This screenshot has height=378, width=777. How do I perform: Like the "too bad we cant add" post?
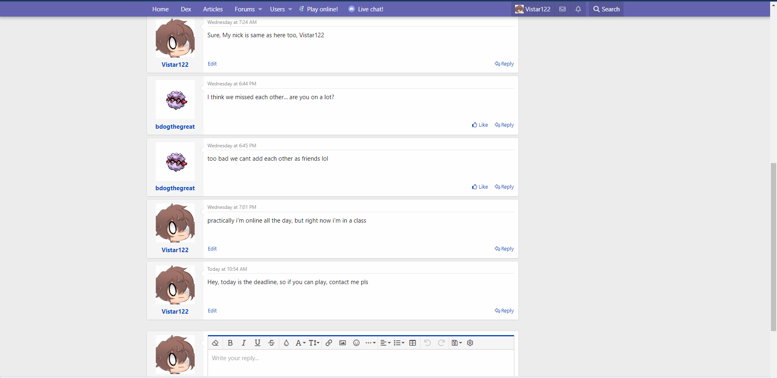480,187
